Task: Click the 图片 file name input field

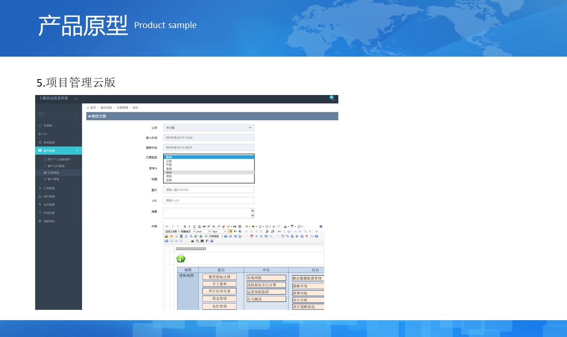Action: coord(209,190)
